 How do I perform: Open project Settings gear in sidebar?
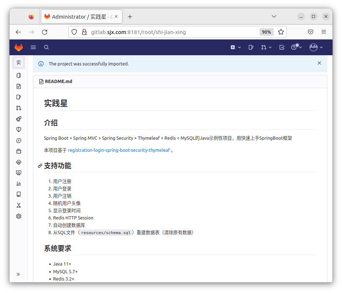[x=19, y=216]
